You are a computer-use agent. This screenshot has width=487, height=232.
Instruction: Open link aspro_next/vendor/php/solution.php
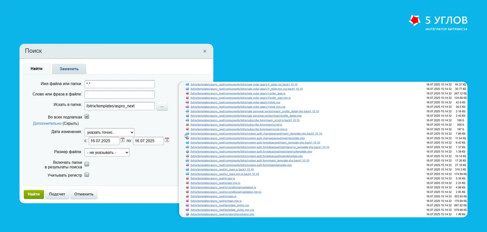pyautogui.click(x=222, y=214)
